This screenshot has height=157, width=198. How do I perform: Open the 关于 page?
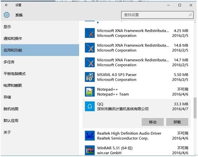pos(40,132)
